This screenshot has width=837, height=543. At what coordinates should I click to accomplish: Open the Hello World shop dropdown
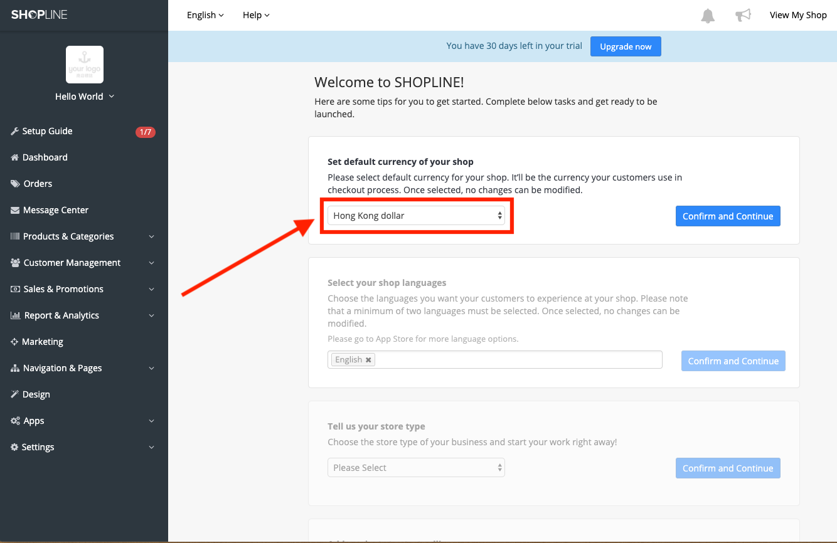85,97
